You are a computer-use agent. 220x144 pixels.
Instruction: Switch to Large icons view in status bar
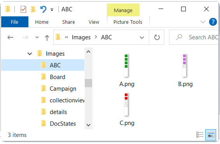tap(211, 135)
